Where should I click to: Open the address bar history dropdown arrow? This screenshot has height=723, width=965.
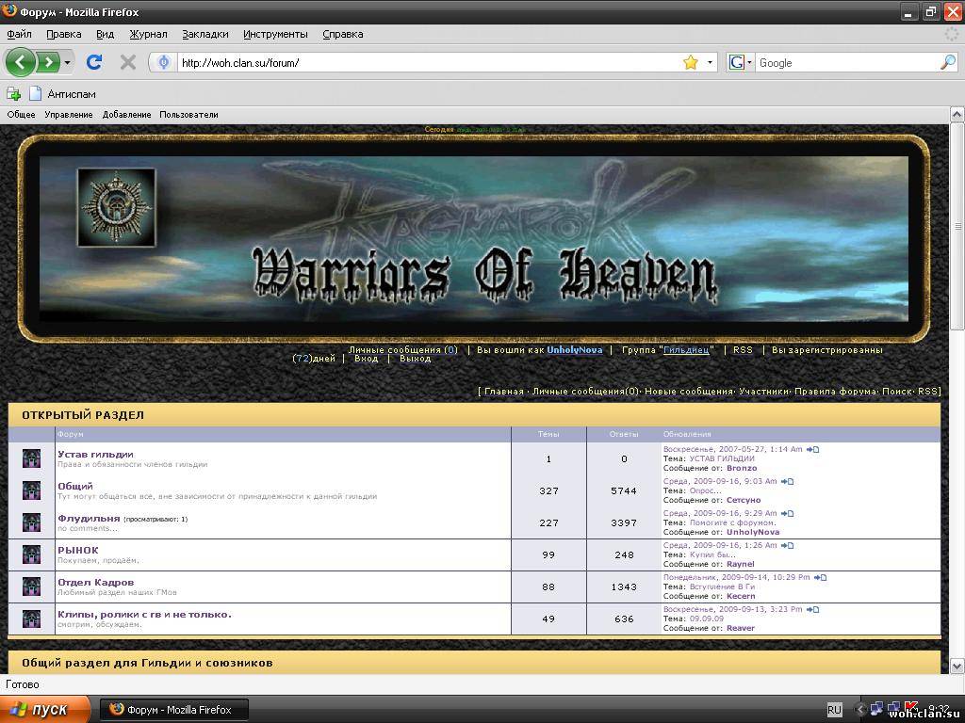(710, 62)
